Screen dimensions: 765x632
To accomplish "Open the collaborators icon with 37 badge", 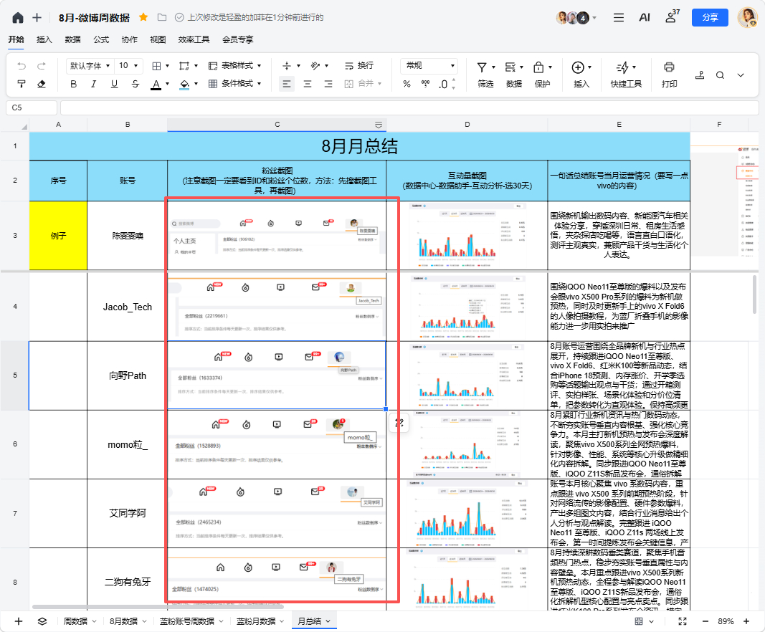I will click(x=673, y=16).
